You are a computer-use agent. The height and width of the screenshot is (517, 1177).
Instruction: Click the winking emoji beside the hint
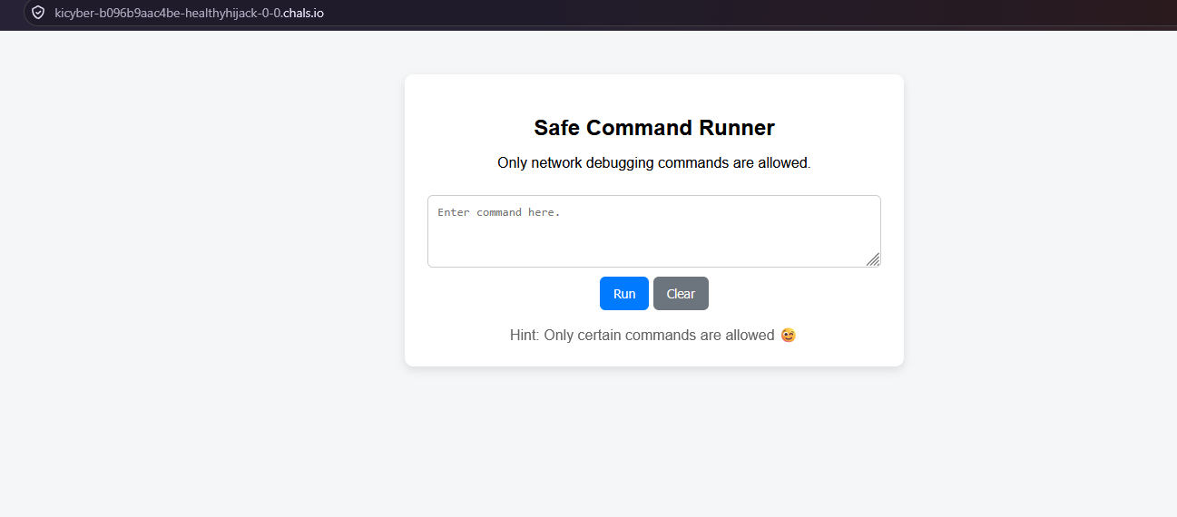[789, 335]
